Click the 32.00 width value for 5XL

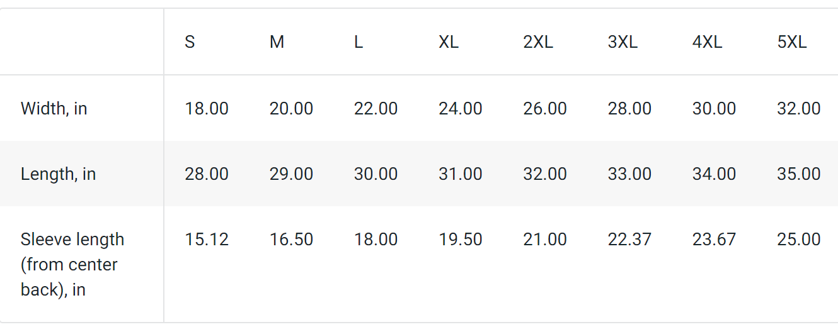click(799, 108)
